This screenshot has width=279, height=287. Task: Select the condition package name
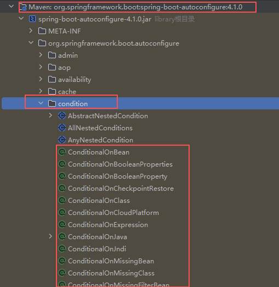(x=73, y=104)
